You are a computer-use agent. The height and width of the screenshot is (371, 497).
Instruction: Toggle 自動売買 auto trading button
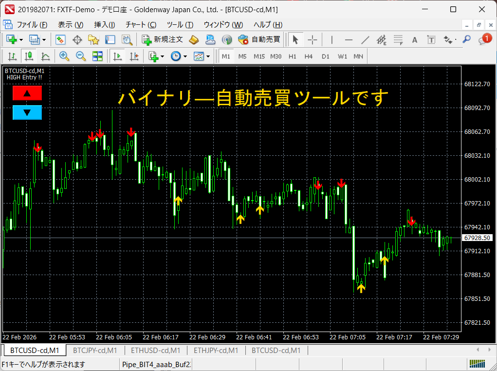259,39
